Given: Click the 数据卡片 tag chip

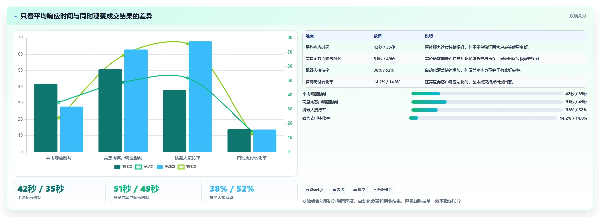Looking at the screenshot, I should coord(383,190).
